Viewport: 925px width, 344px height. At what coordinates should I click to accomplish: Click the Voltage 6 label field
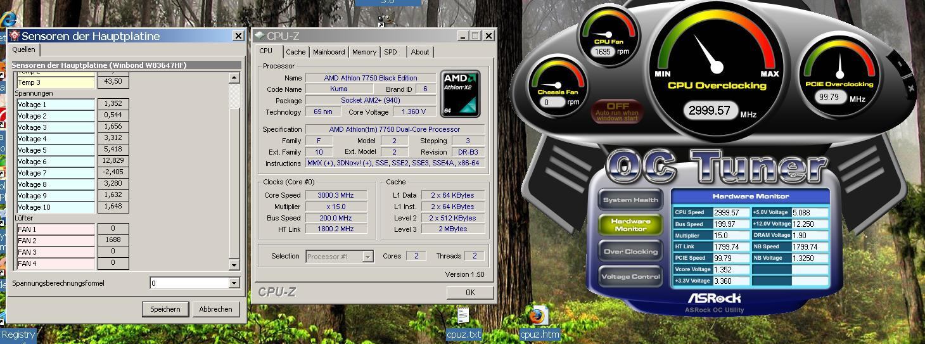56,162
